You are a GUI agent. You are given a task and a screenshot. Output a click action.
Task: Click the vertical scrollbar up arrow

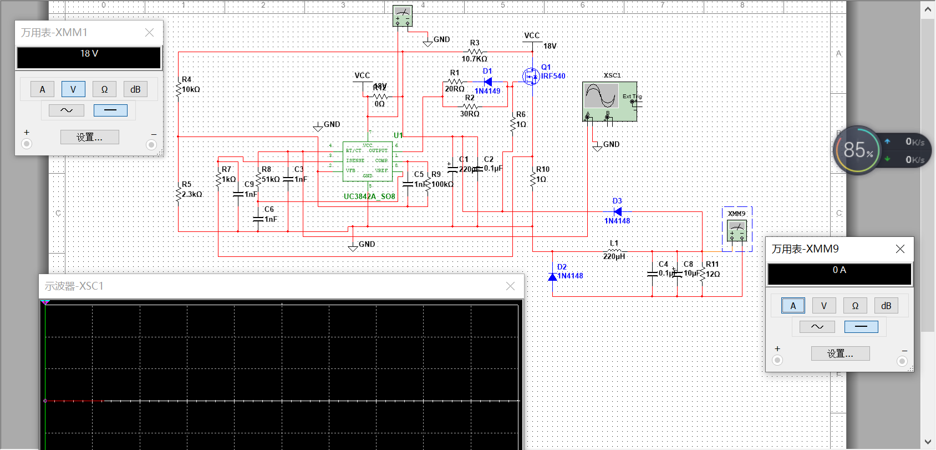[928, 9]
